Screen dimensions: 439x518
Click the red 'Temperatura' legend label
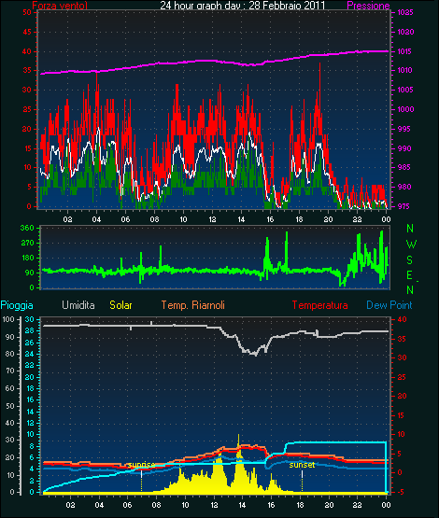[319, 304]
